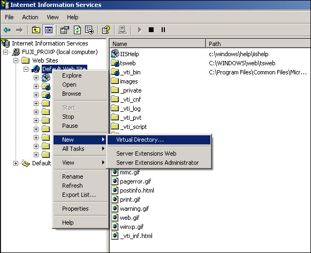
Task: Expand the Default SMTP node at tree bottom
Action: click(16, 164)
